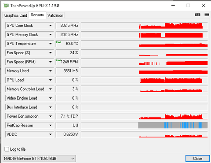Click the empty Bus Interface Load graph
Image resolution: width=211 pixels, height=163 pixels.
coord(144,107)
